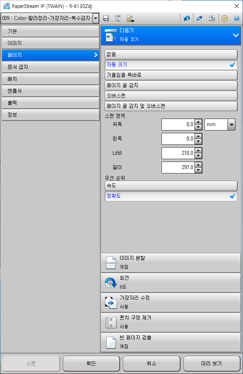This screenshot has width=243, height=374.
Task: Click the restore defaults undo icon
Action: tap(187, 18)
